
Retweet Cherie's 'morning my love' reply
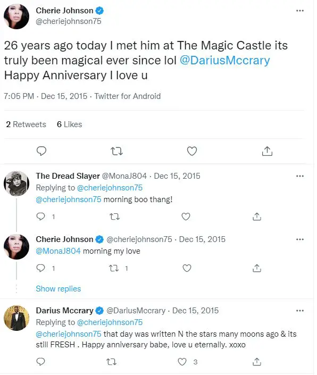tap(114, 268)
